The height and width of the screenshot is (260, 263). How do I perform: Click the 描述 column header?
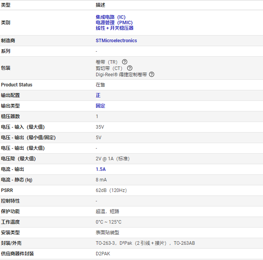tap(100, 5)
